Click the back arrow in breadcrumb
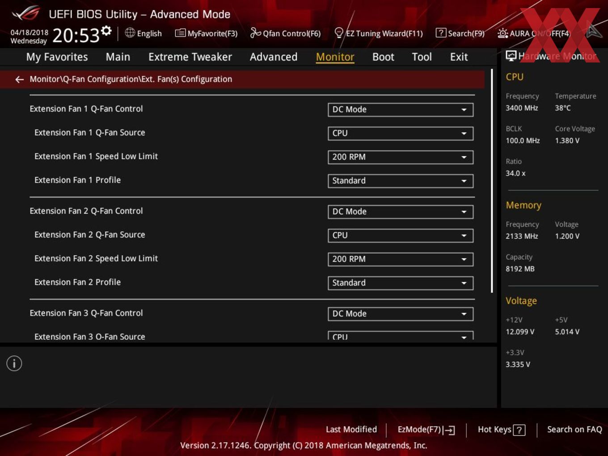This screenshot has width=608, height=456. pyautogui.click(x=19, y=80)
